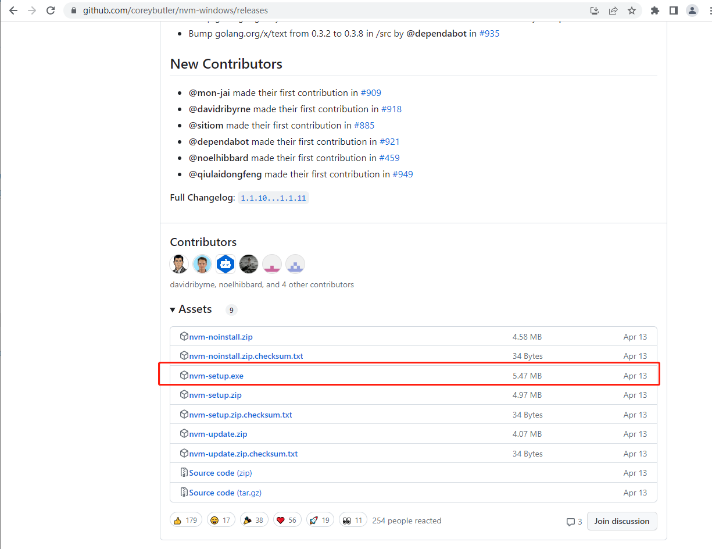Viewport: 712px width, 549px height.
Task: Open @davidribyrne user profile
Action: coord(220,109)
